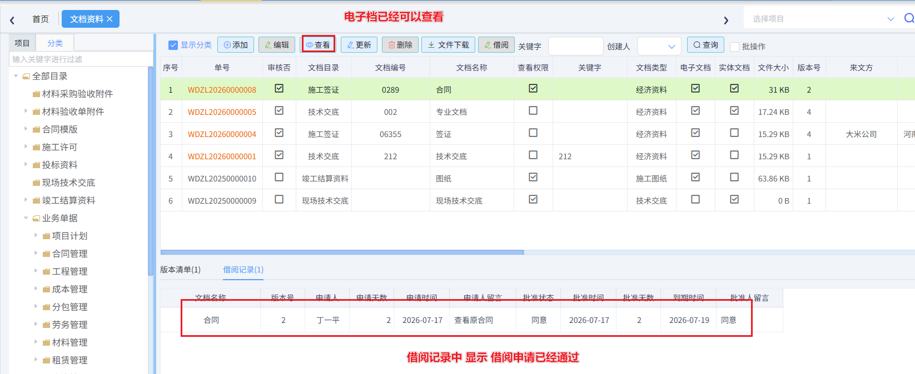
Task: Expand the 项目计划 node arrow
Action: [x=36, y=235]
